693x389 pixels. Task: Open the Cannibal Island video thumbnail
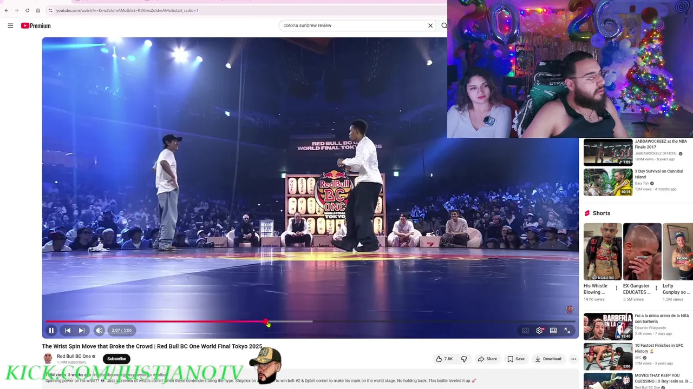pos(607,182)
